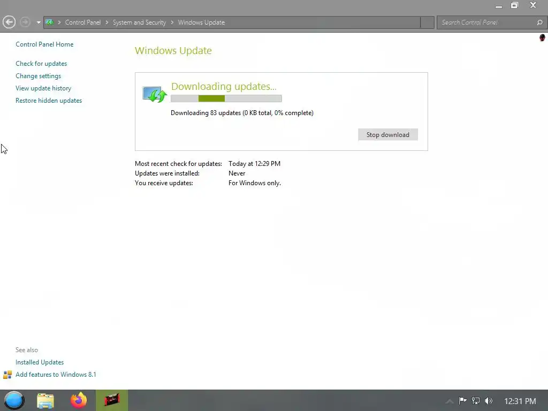Click the Stop download button
The image size is (548, 411).
pos(387,134)
